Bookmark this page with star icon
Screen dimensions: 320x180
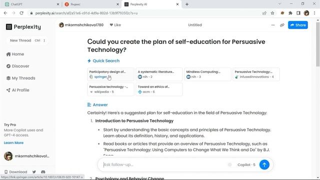point(272,13)
